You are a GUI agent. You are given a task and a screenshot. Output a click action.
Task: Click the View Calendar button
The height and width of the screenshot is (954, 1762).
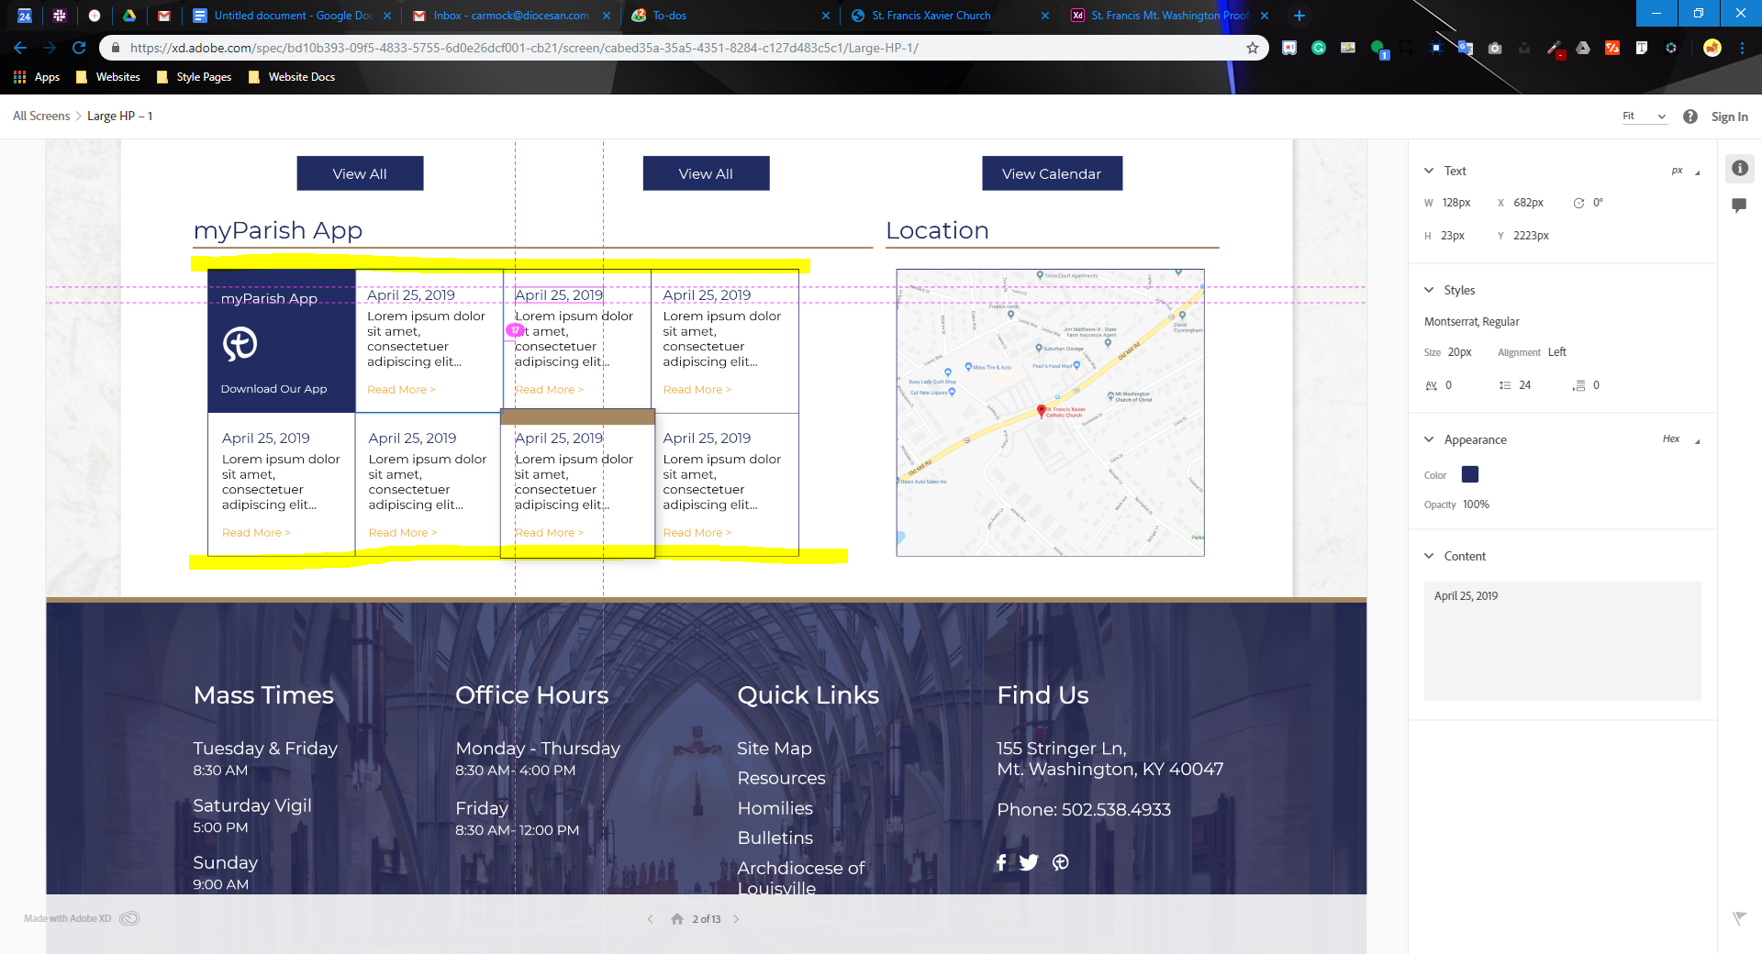click(x=1052, y=173)
